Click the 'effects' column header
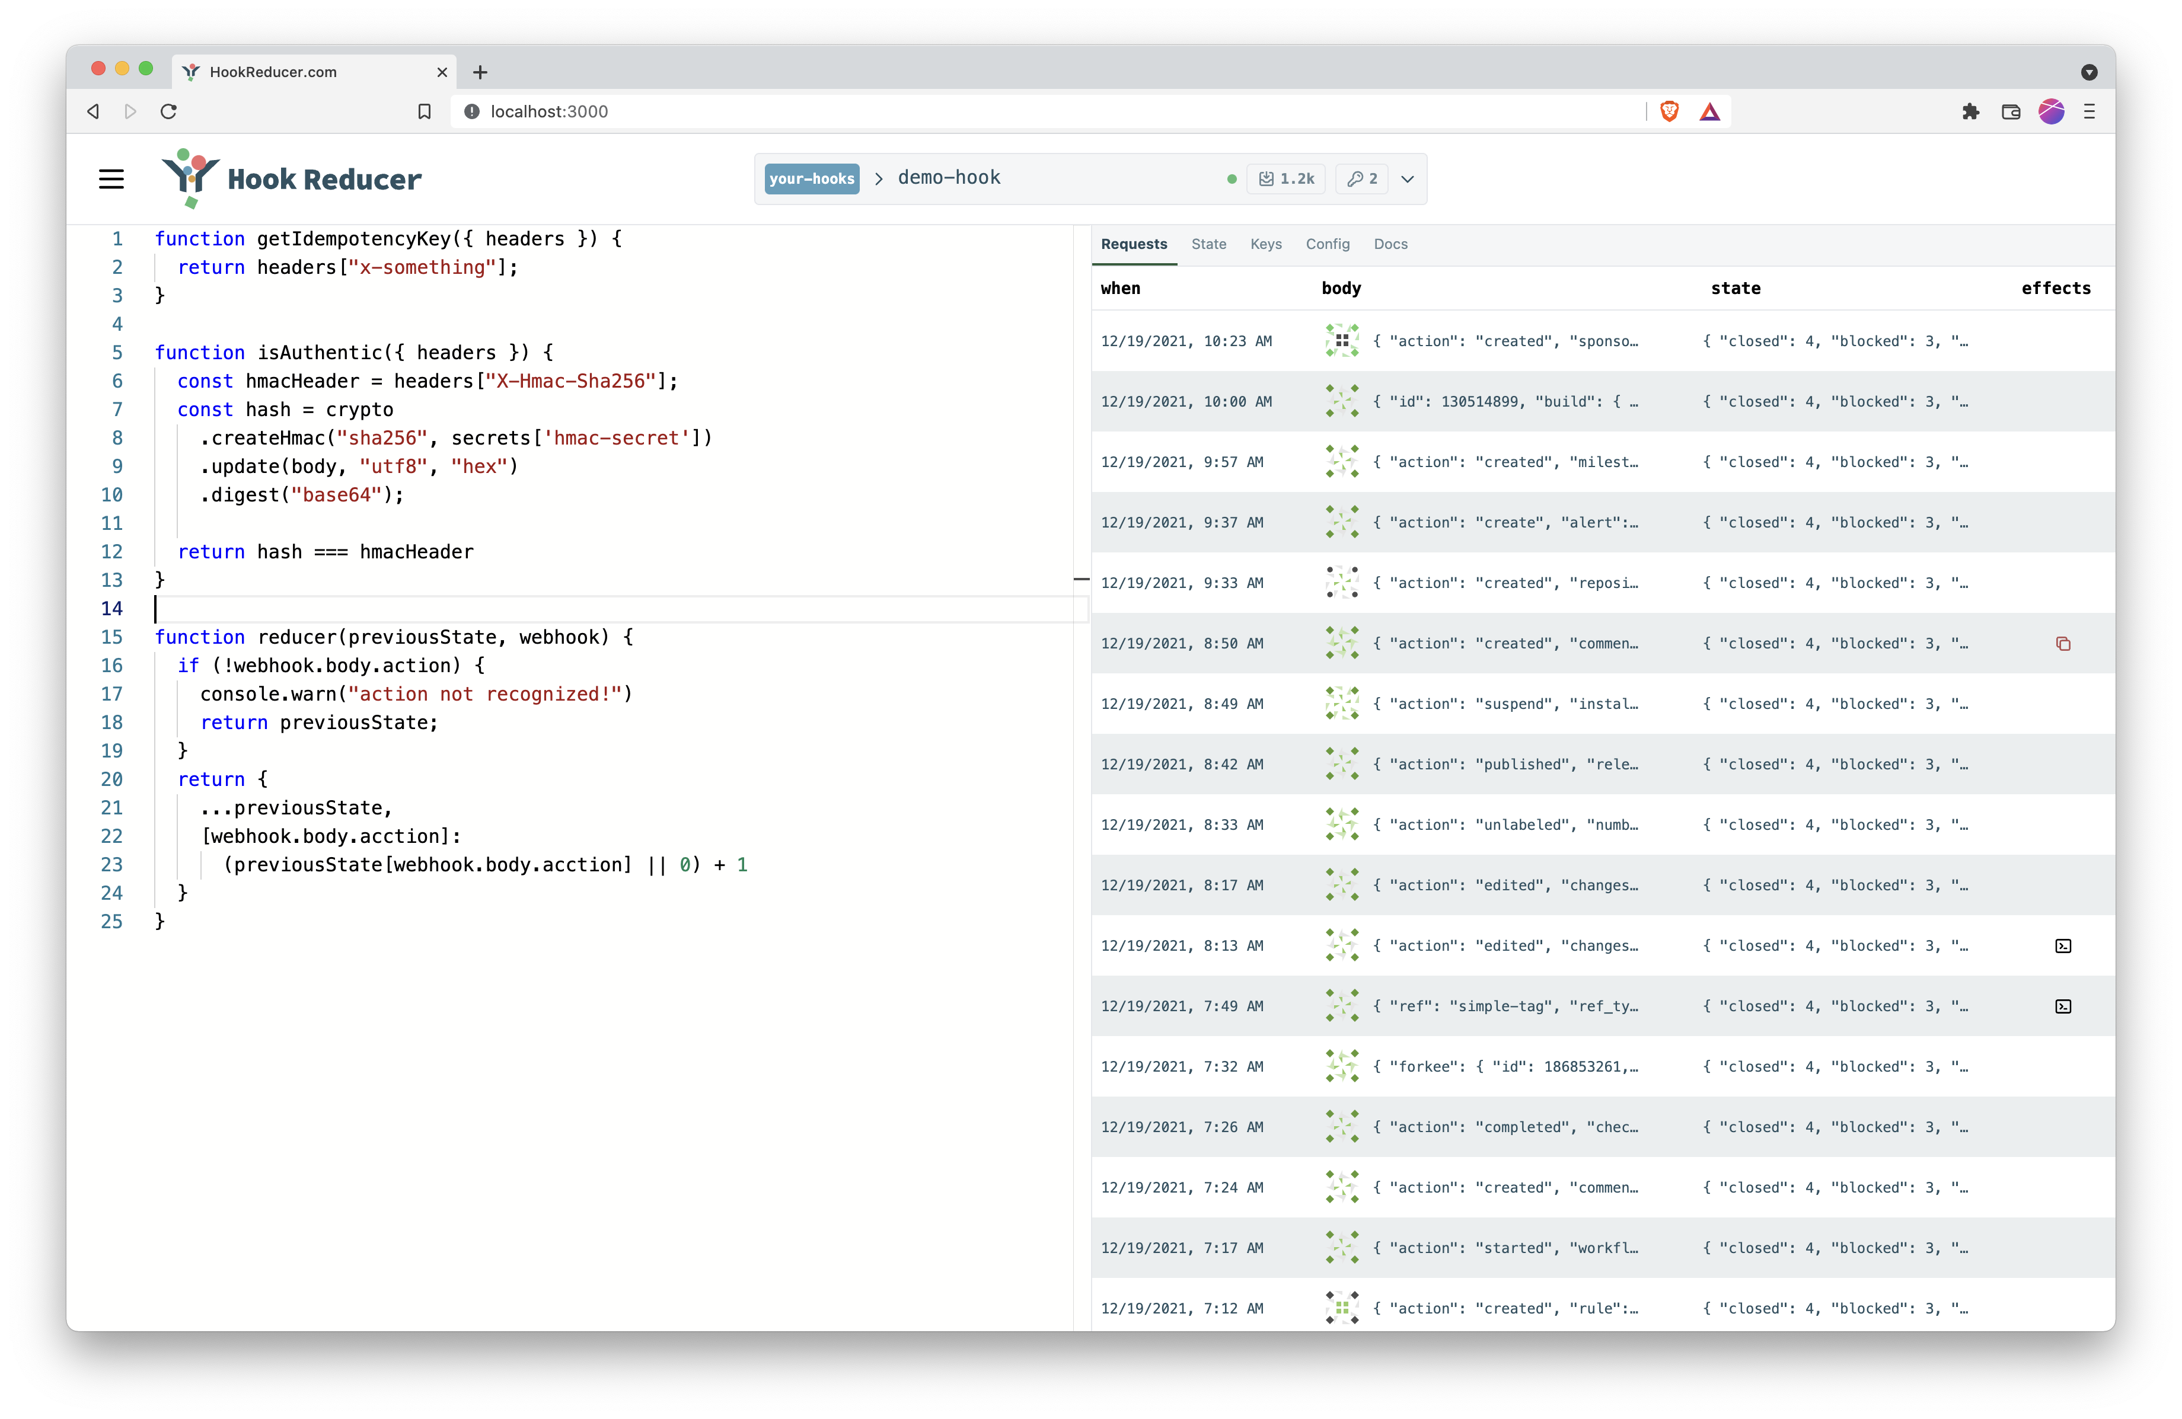The height and width of the screenshot is (1419, 2182). (x=2056, y=288)
